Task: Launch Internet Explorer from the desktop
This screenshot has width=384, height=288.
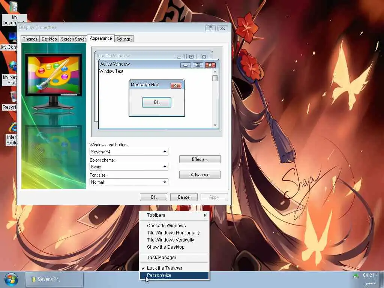Action: point(12,133)
